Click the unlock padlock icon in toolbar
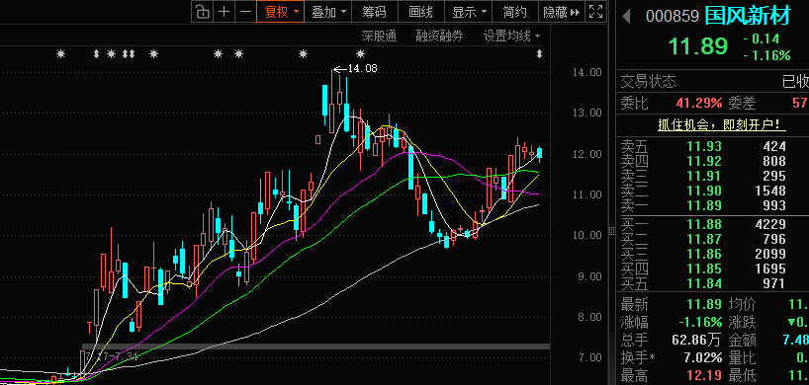809x385 pixels. click(x=204, y=12)
